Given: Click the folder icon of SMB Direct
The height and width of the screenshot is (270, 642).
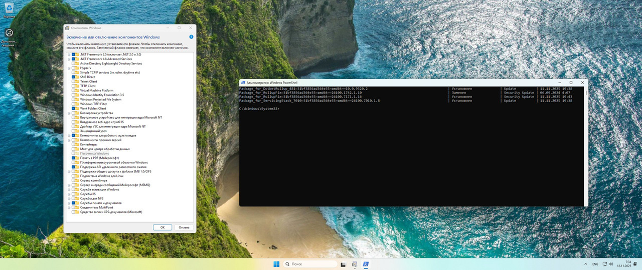Looking at the screenshot, I should (x=77, y=77).
